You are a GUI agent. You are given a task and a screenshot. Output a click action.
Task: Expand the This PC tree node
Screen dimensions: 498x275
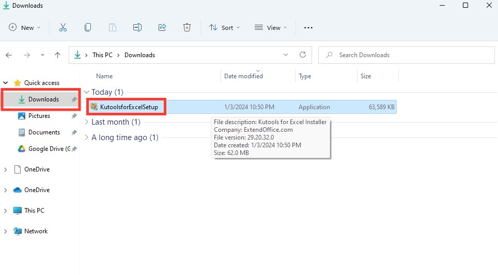coord(5,211)
